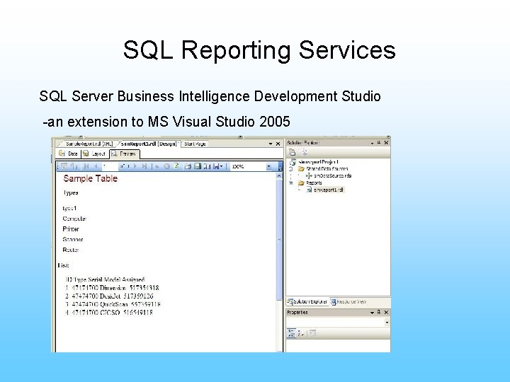Select the Preview view tab
This screenshot has width=510, height=382.
pyautogui.click(x=124, y=154)
